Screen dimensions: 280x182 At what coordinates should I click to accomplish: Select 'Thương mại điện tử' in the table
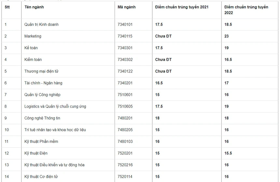pyautogui.click(x=41, y=71)
